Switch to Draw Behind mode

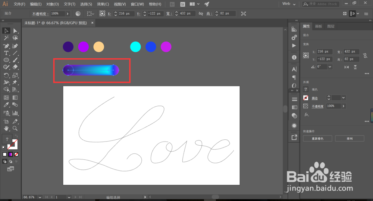[10, 161]
